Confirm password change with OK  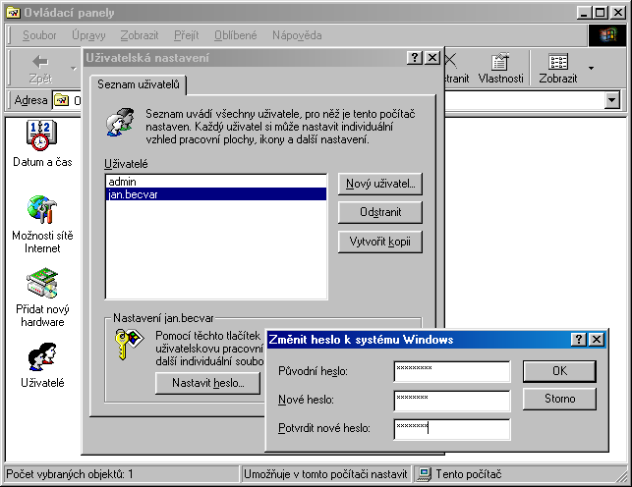[559, 371]
